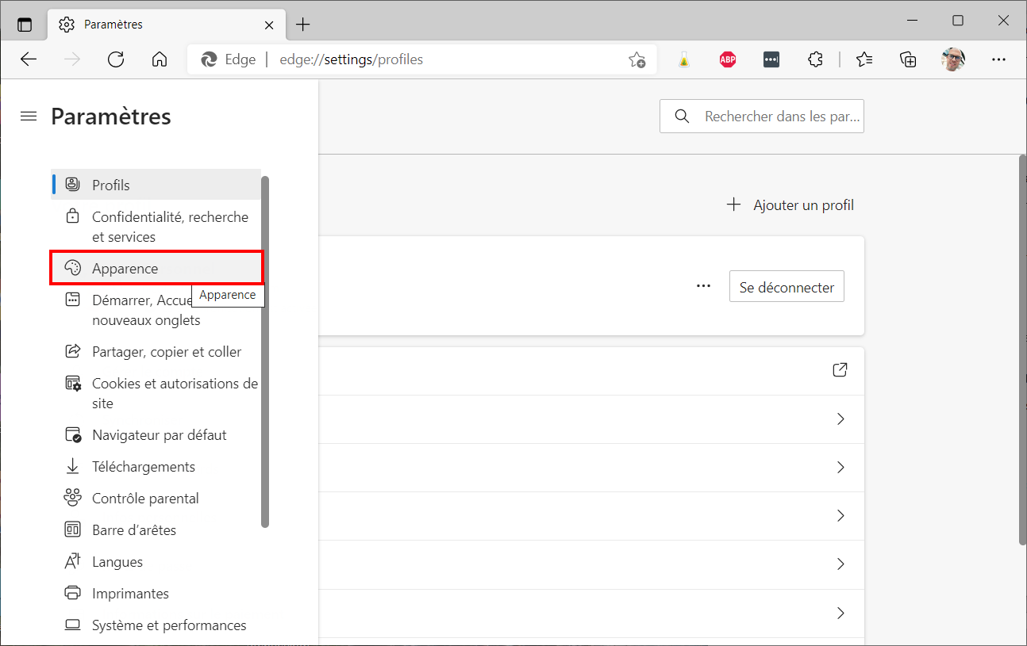Add this page to favorites star icon

tap(637, 59)
